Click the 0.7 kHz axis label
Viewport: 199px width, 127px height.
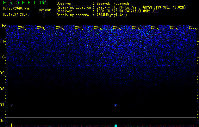3,105
